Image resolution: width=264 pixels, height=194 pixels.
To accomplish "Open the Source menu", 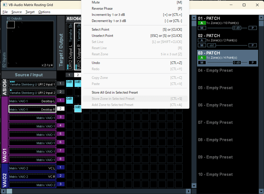I will coord(16,12).
